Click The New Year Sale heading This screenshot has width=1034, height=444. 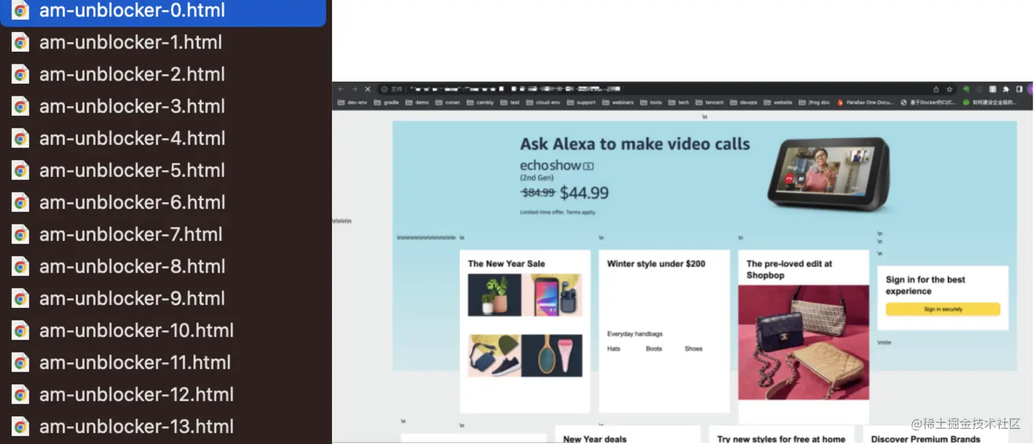506,263
